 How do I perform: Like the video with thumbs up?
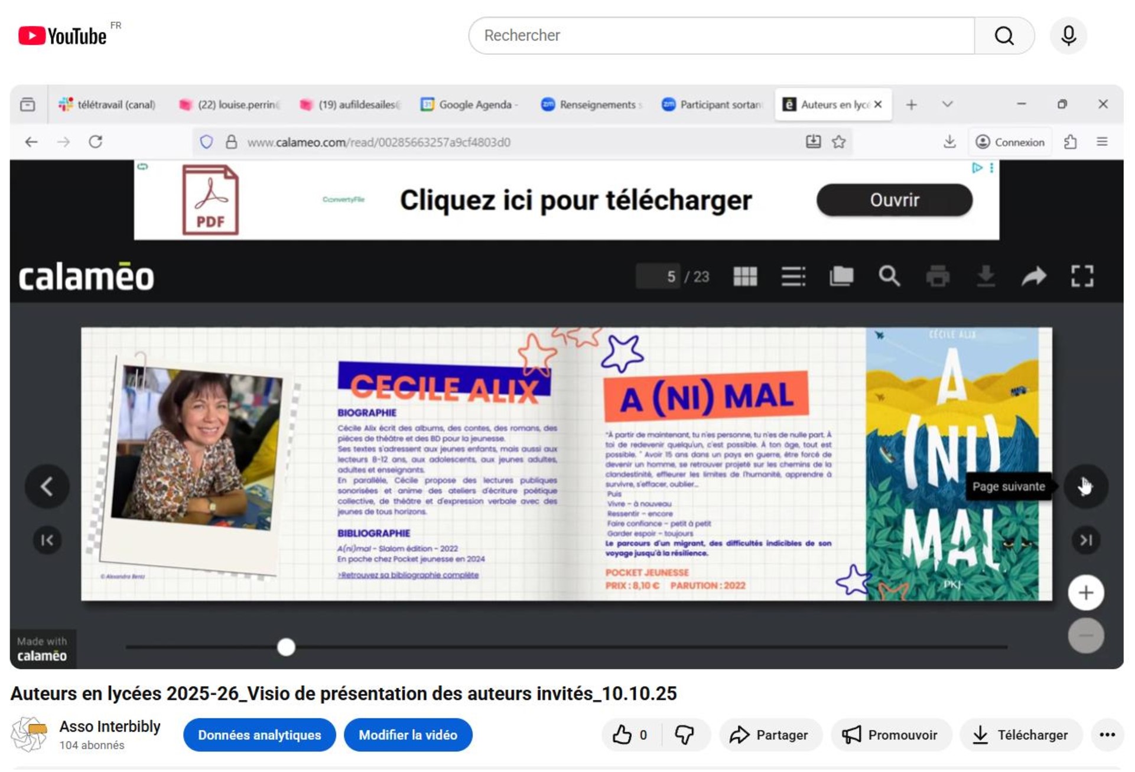click(x=625, y=735)
